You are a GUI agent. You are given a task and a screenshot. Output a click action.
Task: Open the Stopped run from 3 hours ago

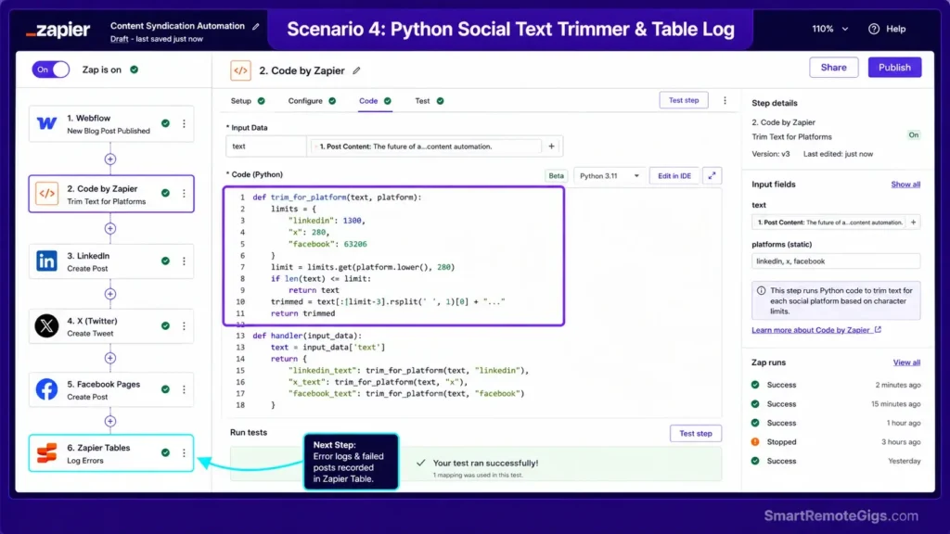836,442
